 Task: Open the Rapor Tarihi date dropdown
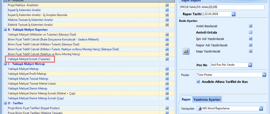click(234, 14)
